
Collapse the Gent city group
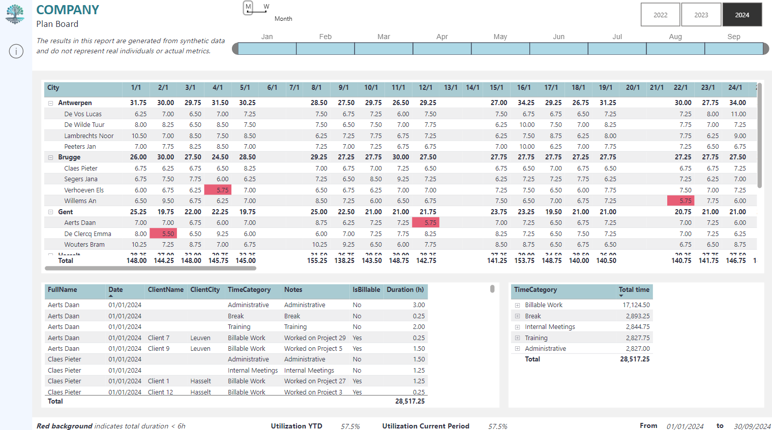coord(51,212)
